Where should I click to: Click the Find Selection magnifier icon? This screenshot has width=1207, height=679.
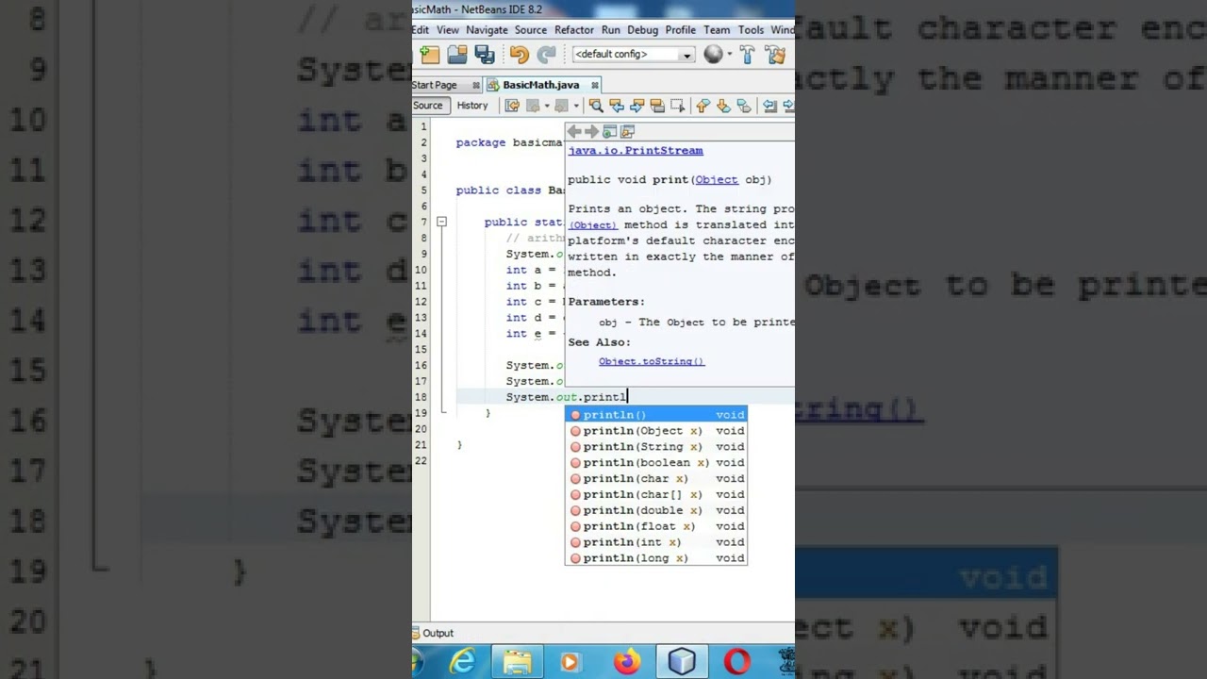596,106
